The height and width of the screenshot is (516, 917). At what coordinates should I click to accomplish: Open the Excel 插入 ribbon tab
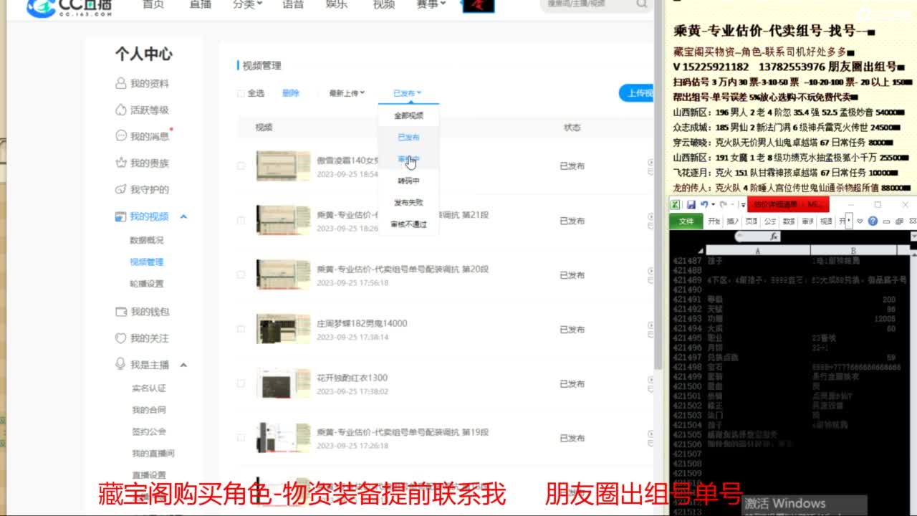click(x=733, y=221)
